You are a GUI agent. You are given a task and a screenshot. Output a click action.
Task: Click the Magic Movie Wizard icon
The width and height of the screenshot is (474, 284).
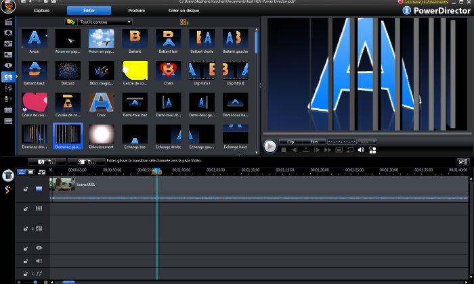[9, 174]
